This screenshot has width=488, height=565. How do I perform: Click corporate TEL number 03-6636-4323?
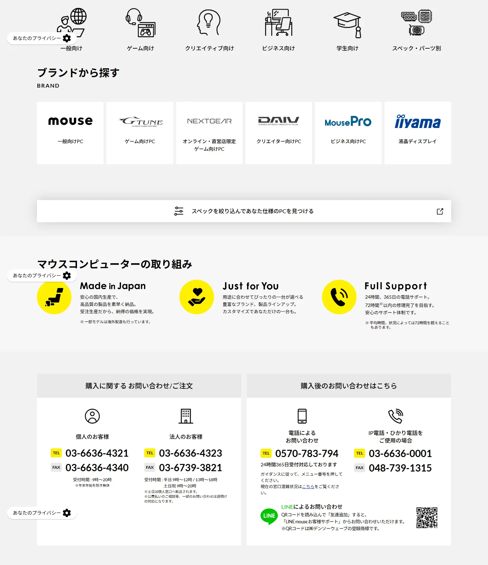tap(191, 453)
